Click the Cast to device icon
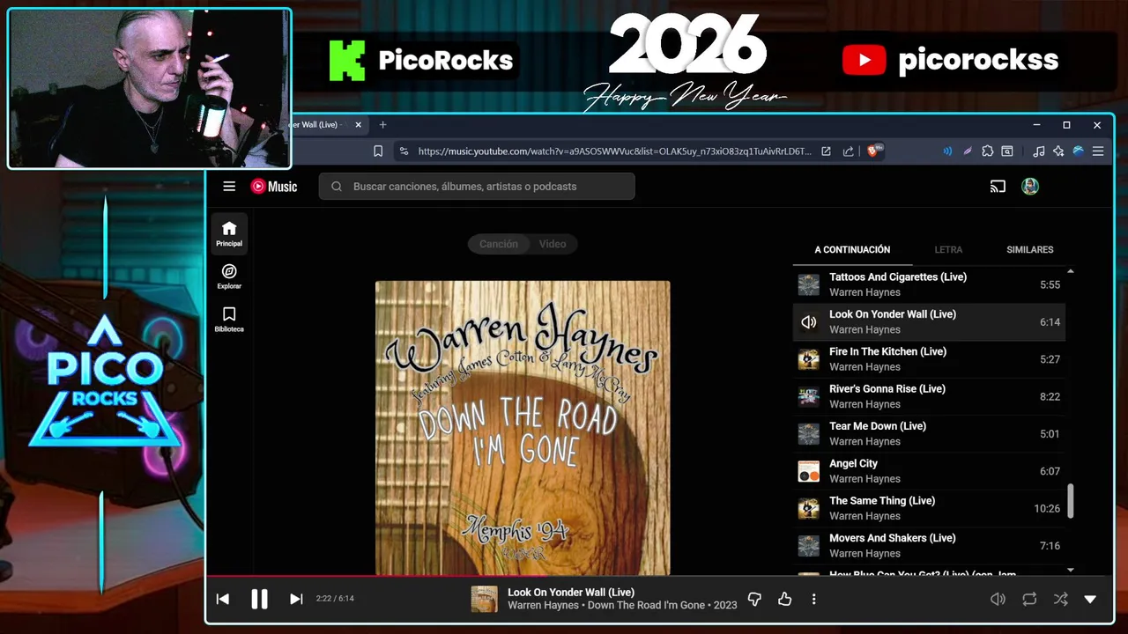 (x=998, y=187)
